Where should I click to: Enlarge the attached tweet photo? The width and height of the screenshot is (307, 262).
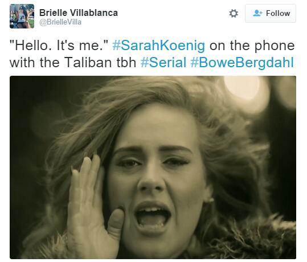(x=153, y=167)
